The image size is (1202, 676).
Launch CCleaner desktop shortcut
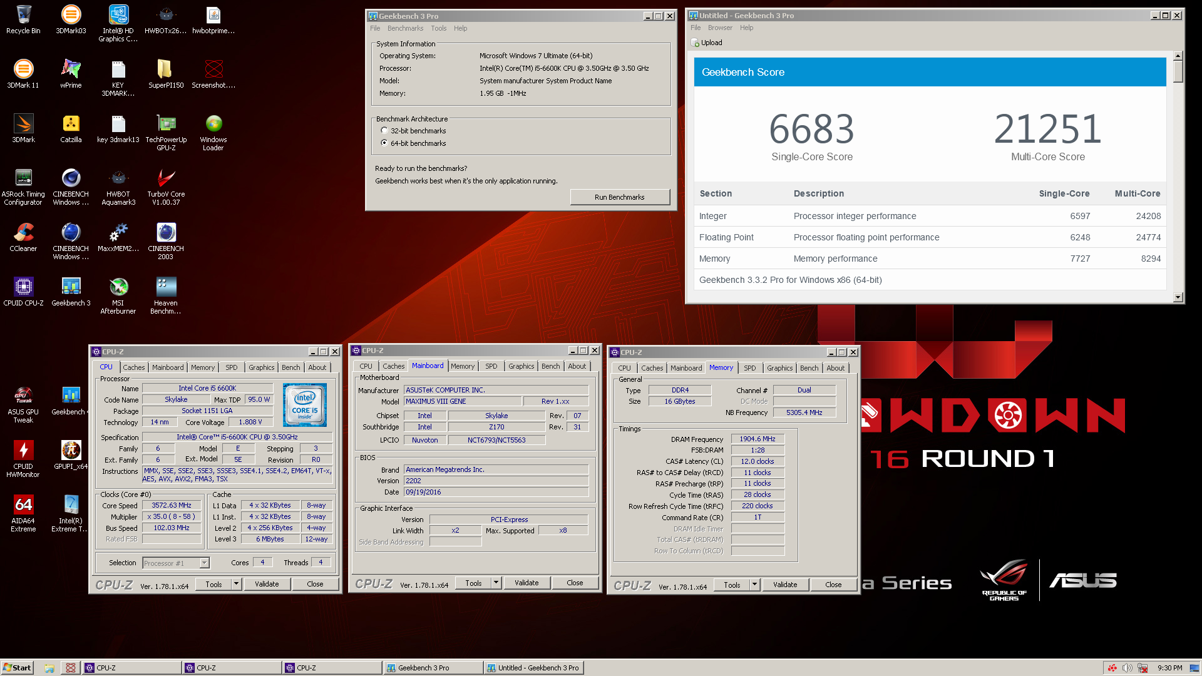[23, 237]
